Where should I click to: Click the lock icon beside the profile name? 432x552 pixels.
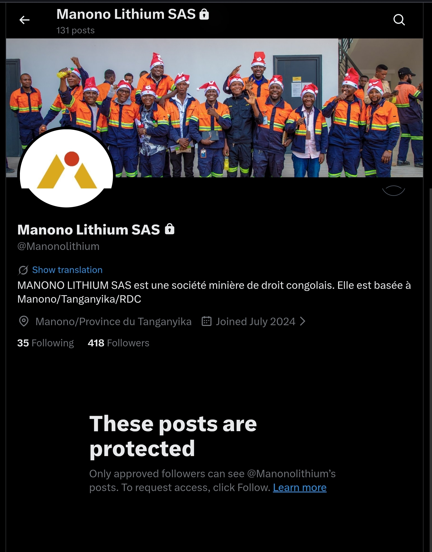(170, 229)
